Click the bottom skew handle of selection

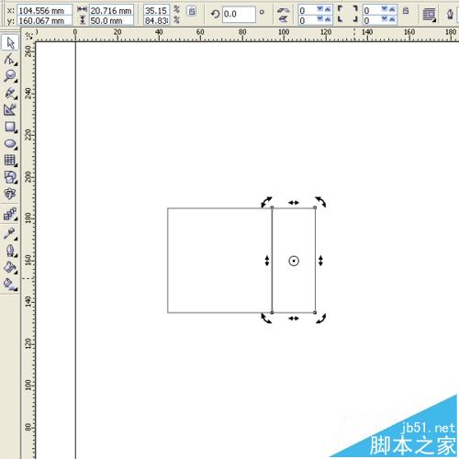pos(294,319)
